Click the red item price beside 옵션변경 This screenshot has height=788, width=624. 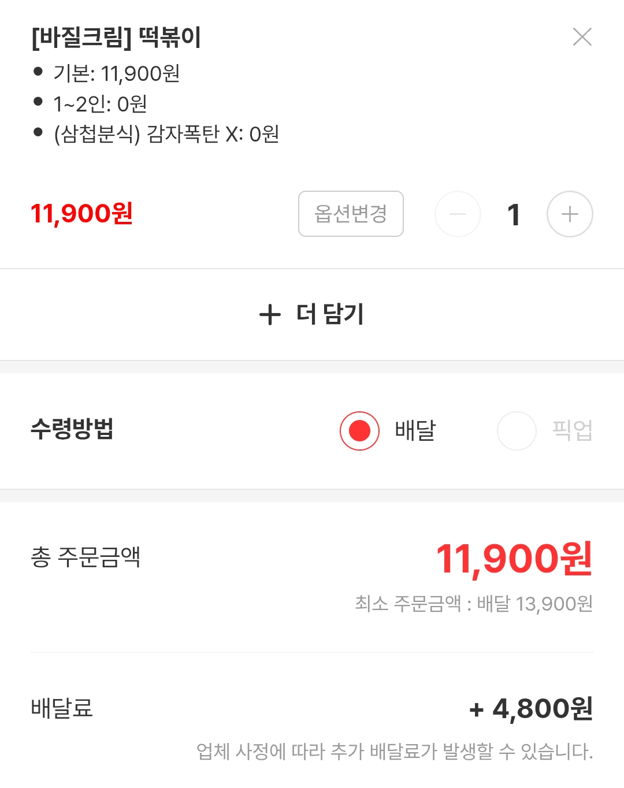click(81, 213)
